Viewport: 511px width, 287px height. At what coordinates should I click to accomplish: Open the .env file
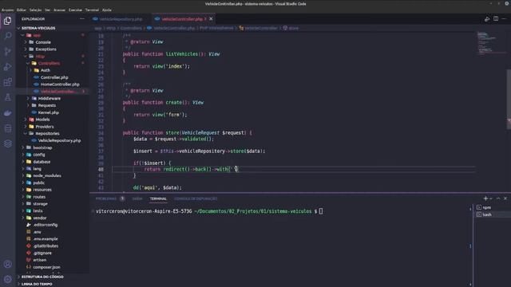(37, 232)
